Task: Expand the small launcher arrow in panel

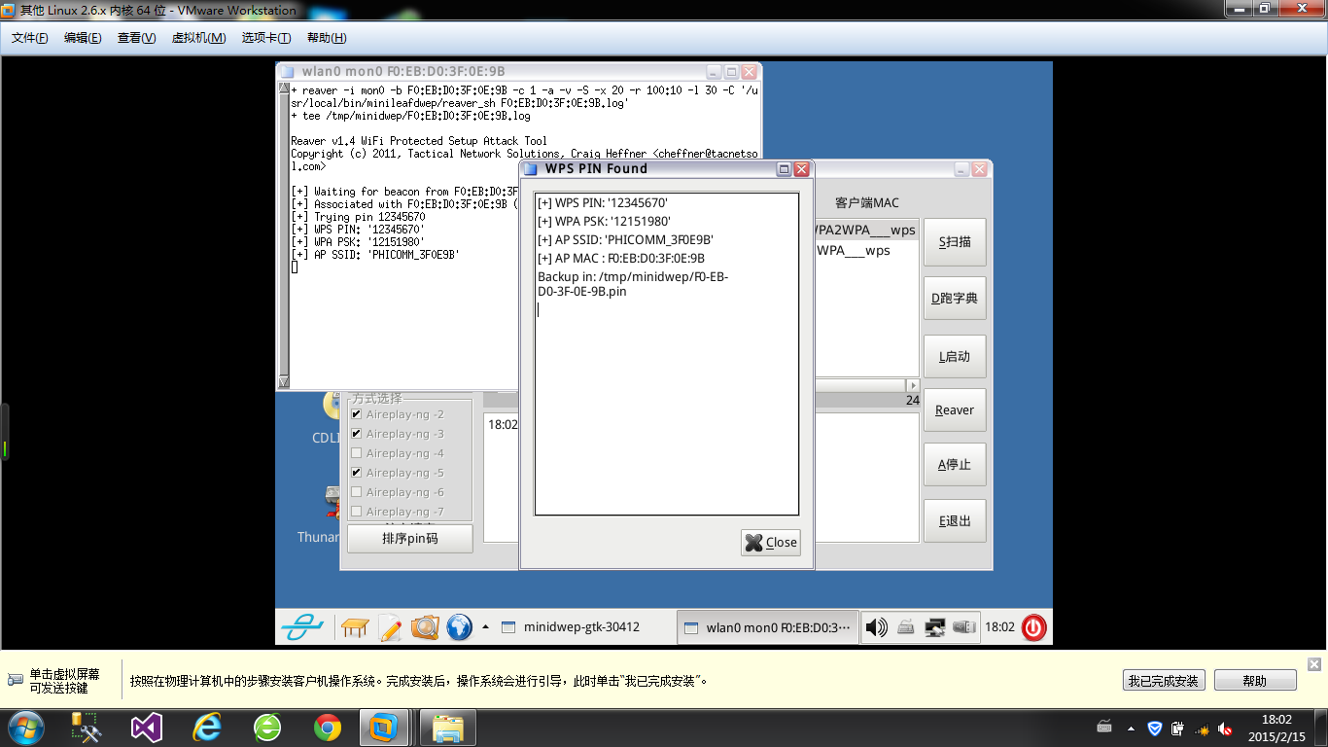Action: [x=485, y=626]
